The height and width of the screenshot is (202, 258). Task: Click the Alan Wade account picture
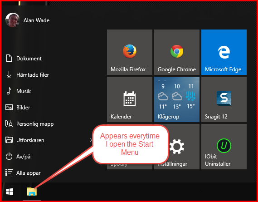click(13, 20)
